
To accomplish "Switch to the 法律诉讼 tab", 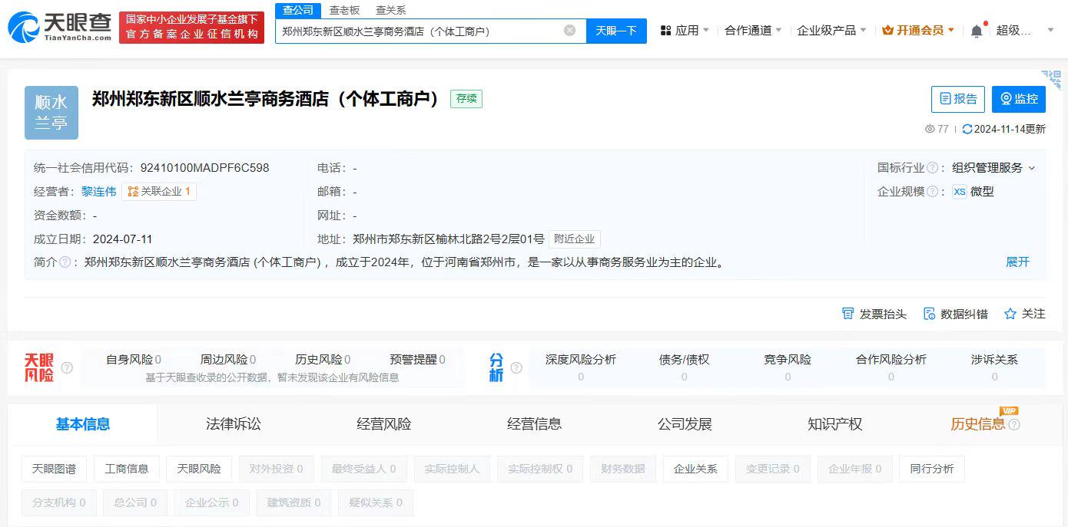I will coord(234,424).
